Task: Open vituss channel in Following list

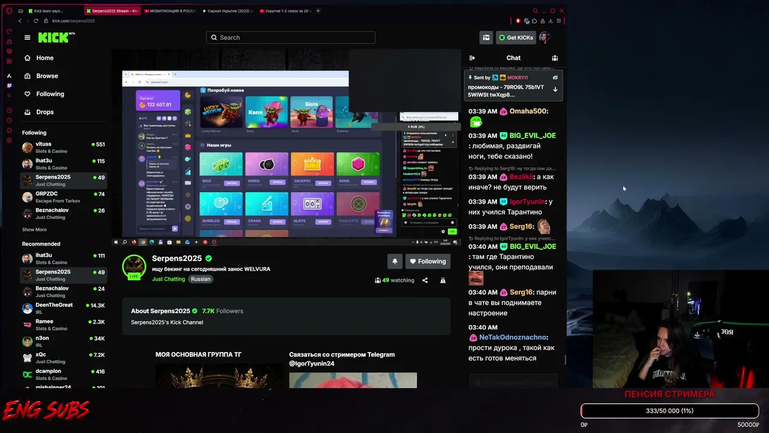Action: click(x=63, y=147)
